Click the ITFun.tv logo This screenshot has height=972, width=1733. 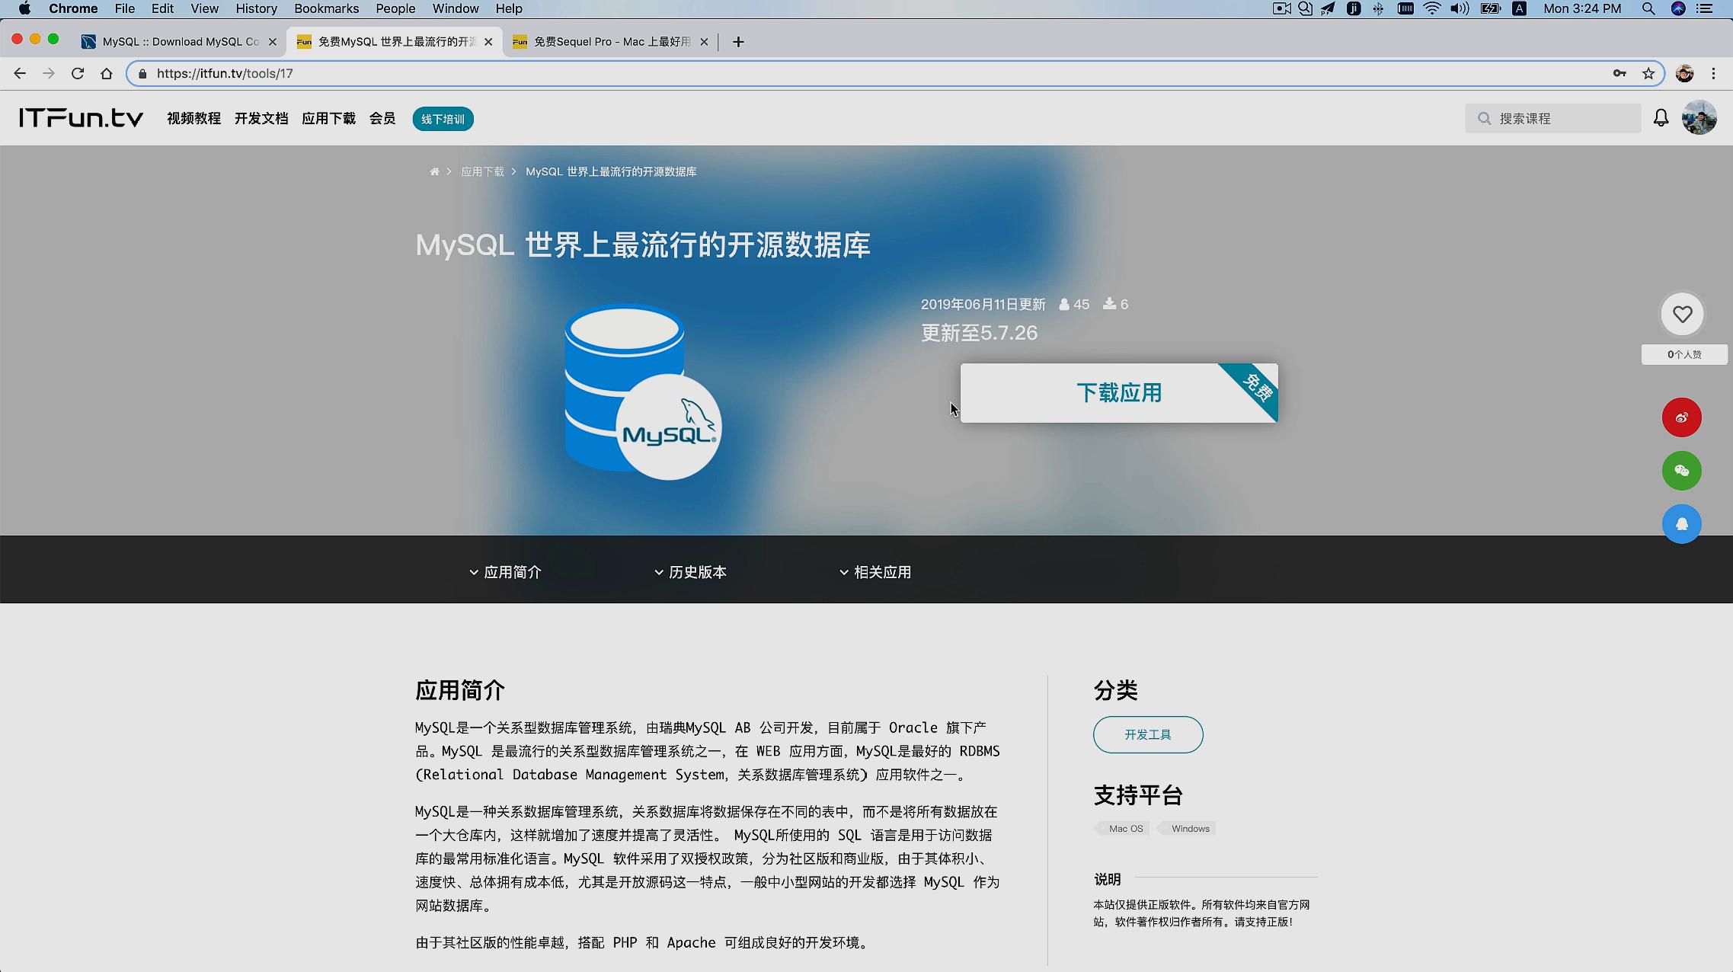[x=82, y=118]
